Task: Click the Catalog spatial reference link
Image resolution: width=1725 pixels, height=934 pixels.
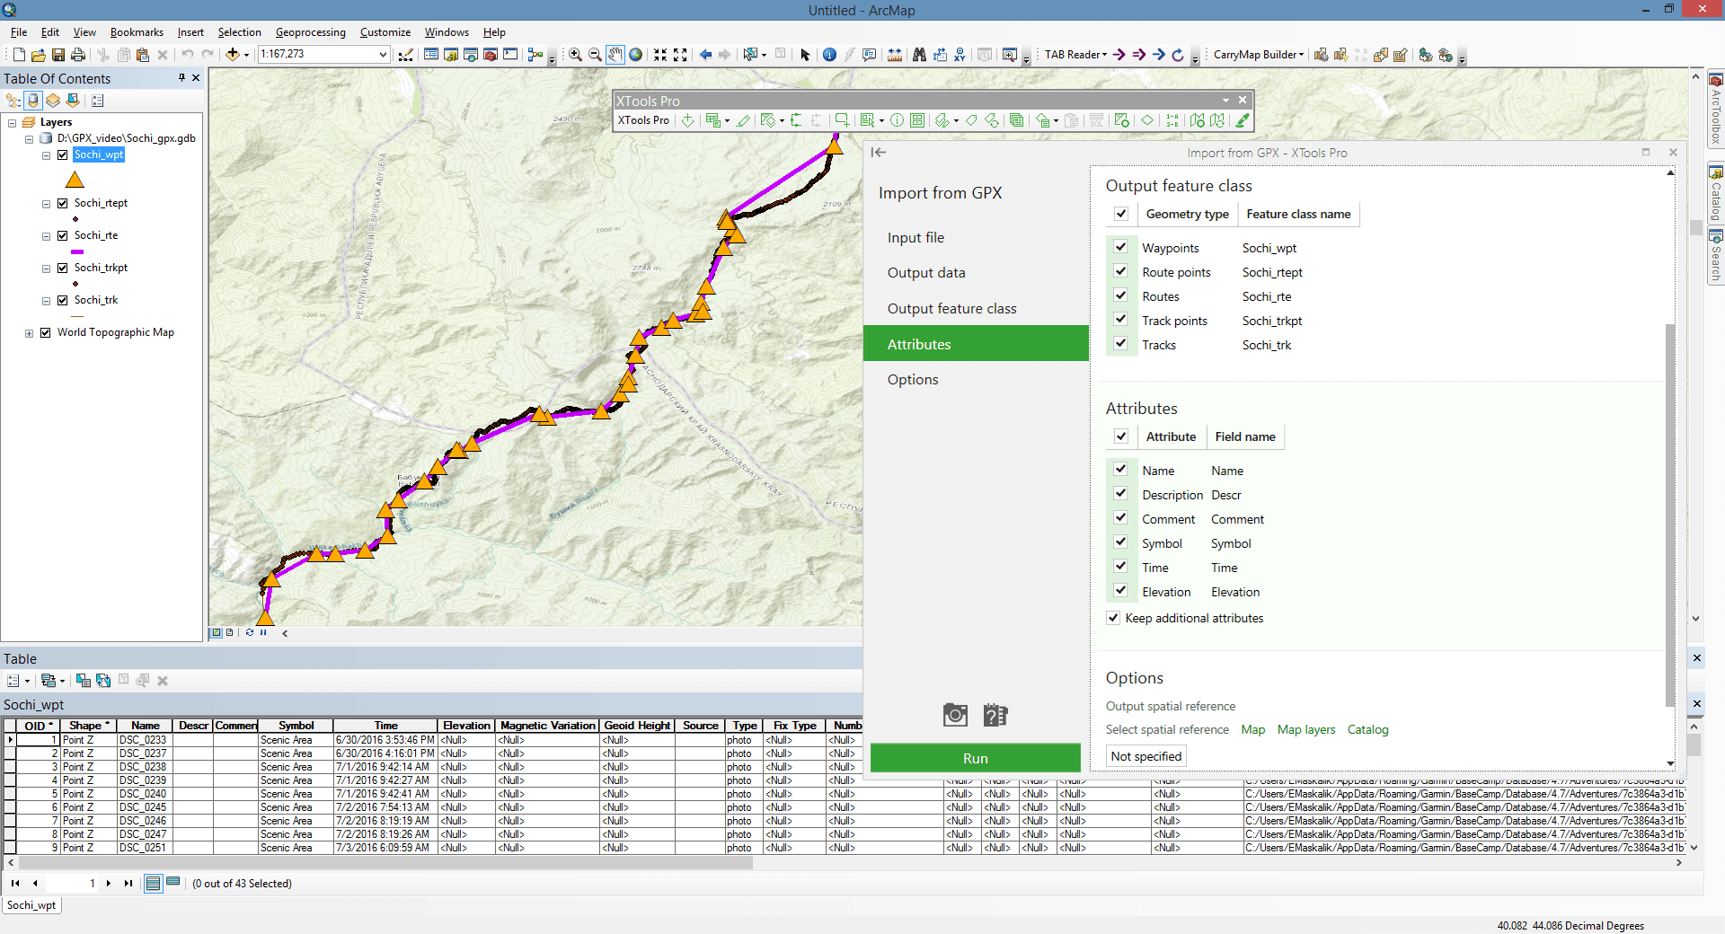Action: tap(1367, 729)
